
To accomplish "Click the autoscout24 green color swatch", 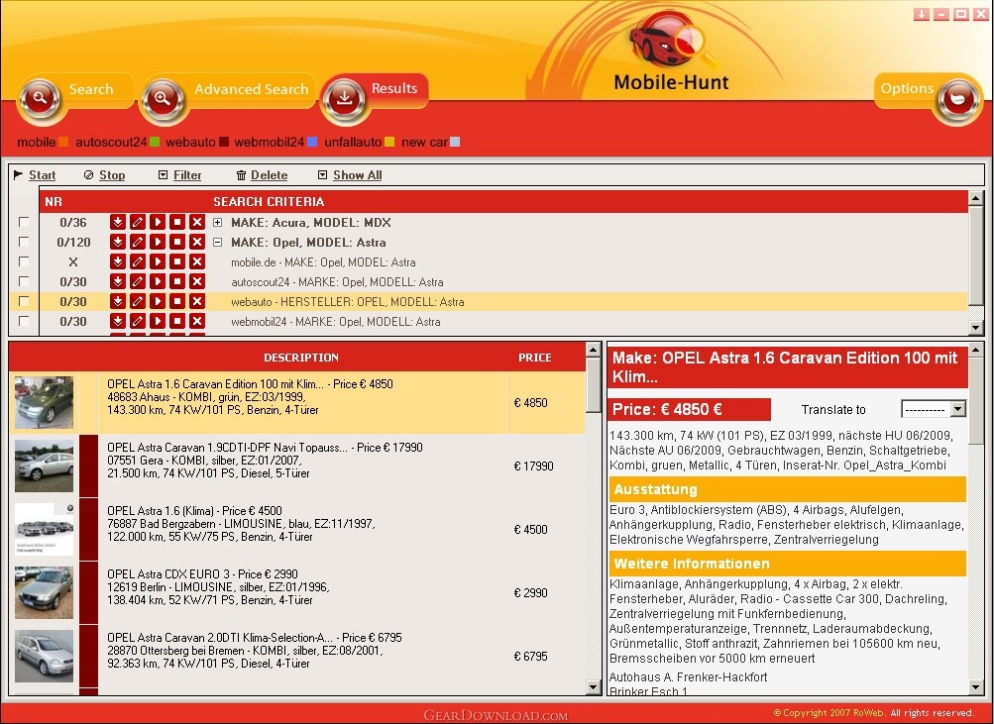I will 155,142.
